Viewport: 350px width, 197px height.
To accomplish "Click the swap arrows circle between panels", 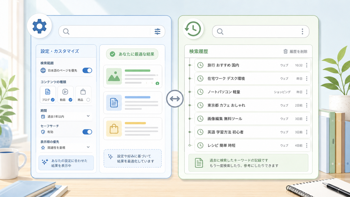I will (x=175, y=99).
